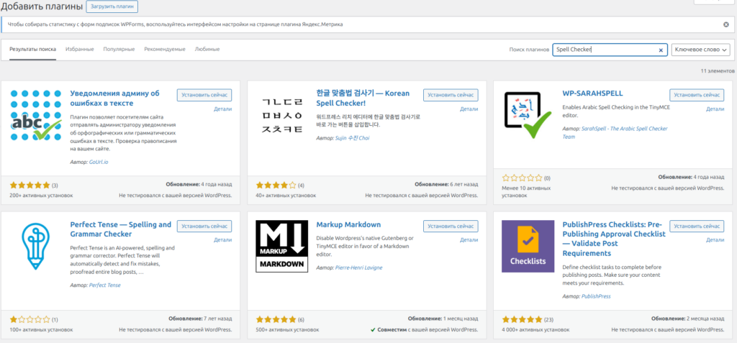Click in the plugin search input field
Screen dimensions: 737x343
(603, 50)
